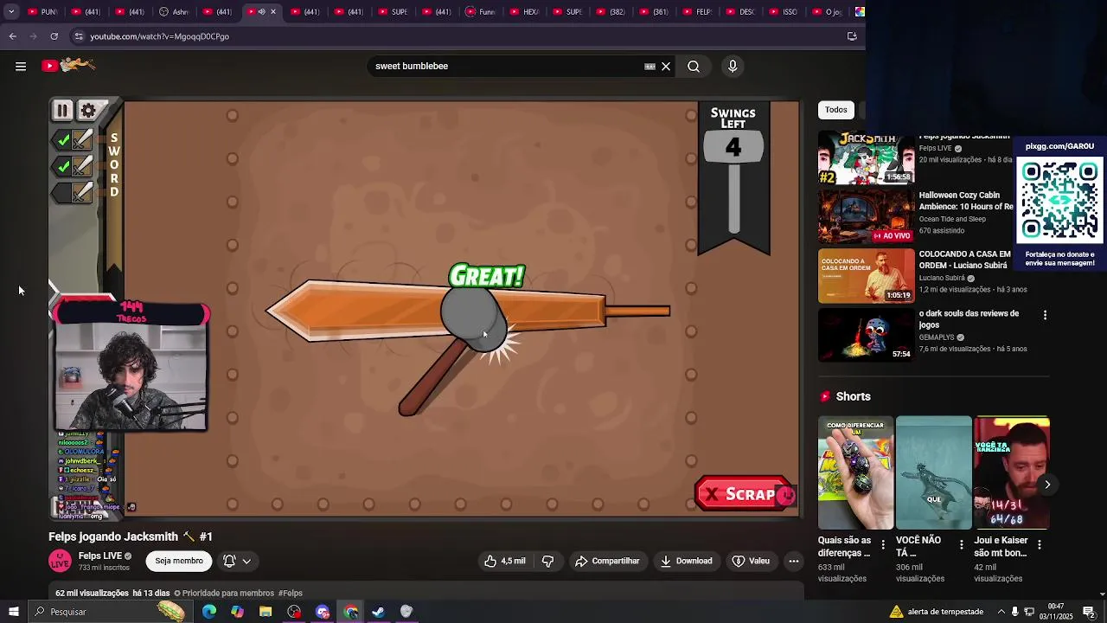Open Copilot from the taskbar
This screenshot has height=623, width=1107.
[237, 612]
